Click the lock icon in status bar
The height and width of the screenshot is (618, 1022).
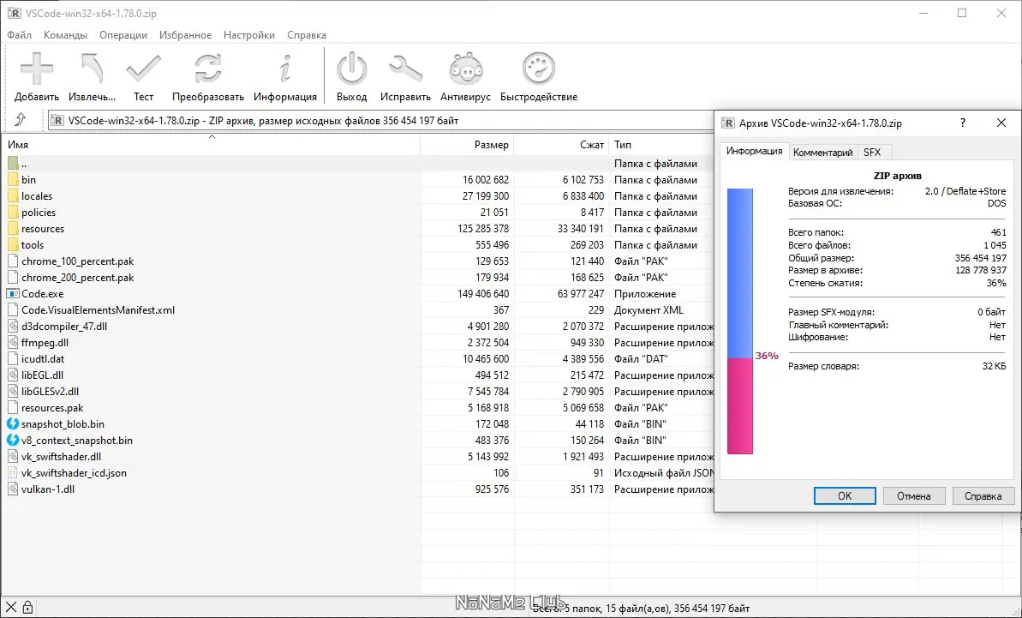(x=27, y=607)
